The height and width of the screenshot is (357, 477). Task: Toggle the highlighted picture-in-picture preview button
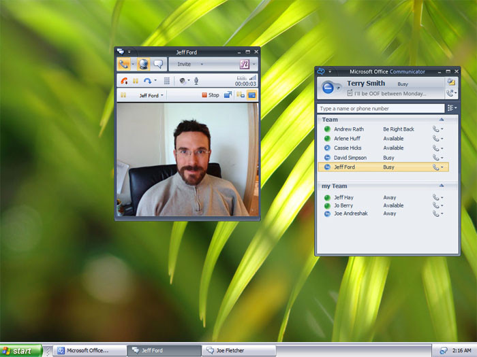tap(251, 95)
